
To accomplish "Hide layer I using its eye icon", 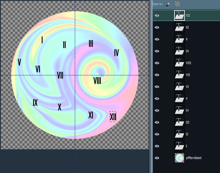I will pyautogui.click(x=157, y=146).
